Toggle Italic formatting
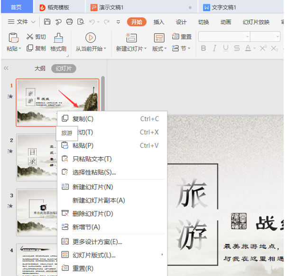Image resolution: width=287 pixels, height=276 pixels. coord(214,48)
